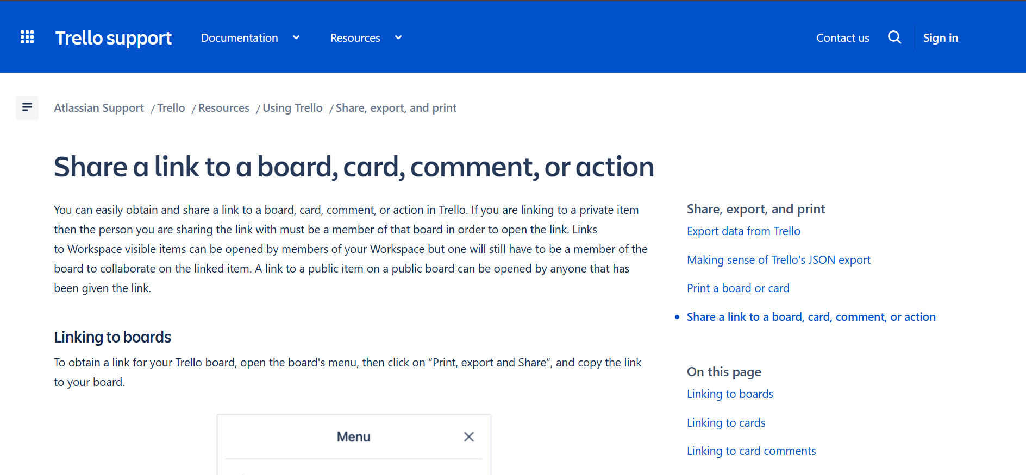Click the Menu panel title in screenshot

point(353,436)
